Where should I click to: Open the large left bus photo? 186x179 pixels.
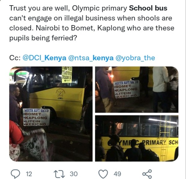click(x=51, y=114)
